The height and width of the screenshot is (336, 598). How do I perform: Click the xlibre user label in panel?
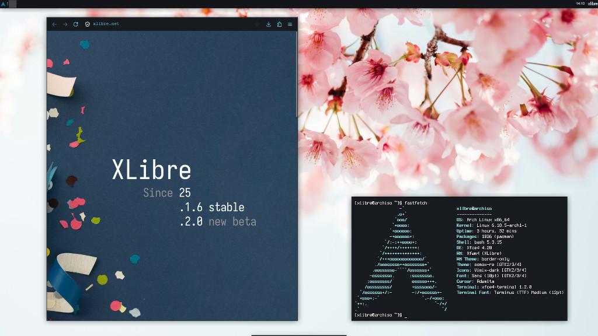click(593, 3)
